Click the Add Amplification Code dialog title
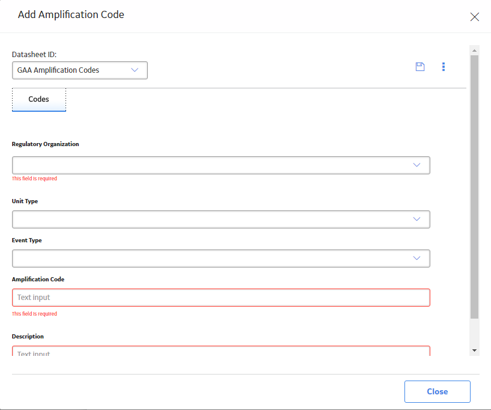 [71, 14]
